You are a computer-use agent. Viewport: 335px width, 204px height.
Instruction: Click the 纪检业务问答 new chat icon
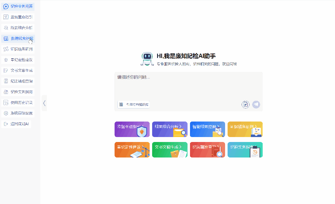tap(6, 6)
